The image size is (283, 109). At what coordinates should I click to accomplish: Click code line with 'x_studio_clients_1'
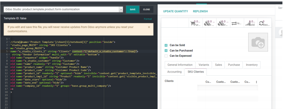(x=74, y=51)
